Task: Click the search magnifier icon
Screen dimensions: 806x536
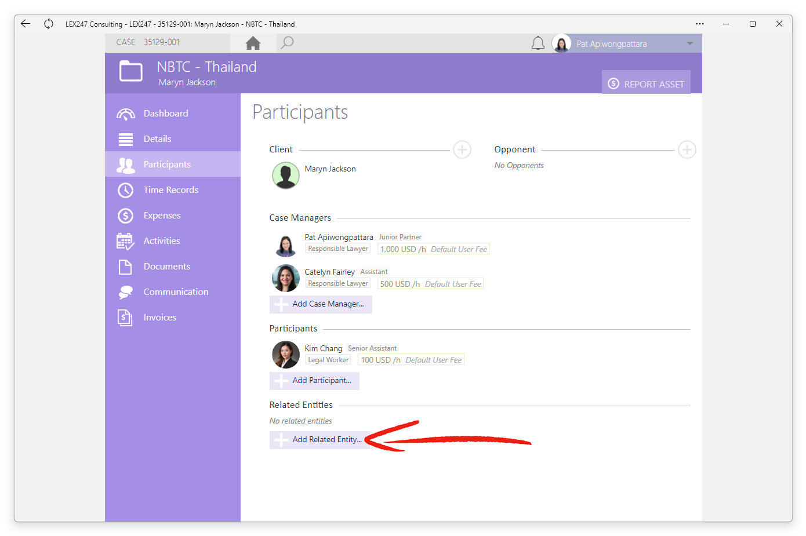Action: [287, 43]
